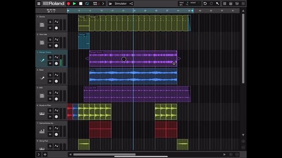The height and width of the screenshot is (158, 282).
Task: Open the eye view options icon
Action: (231, 4)
